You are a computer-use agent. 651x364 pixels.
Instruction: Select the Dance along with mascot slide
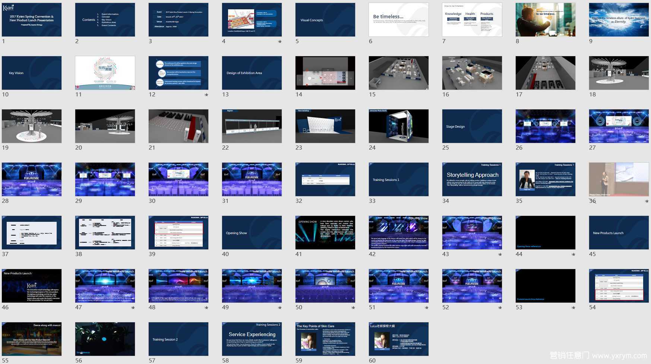[32, 339]
